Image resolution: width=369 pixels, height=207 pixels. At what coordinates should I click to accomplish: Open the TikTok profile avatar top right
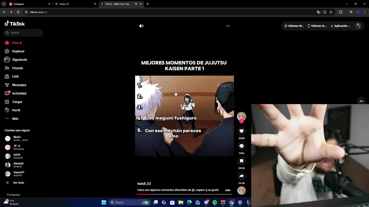pos(358,26)
